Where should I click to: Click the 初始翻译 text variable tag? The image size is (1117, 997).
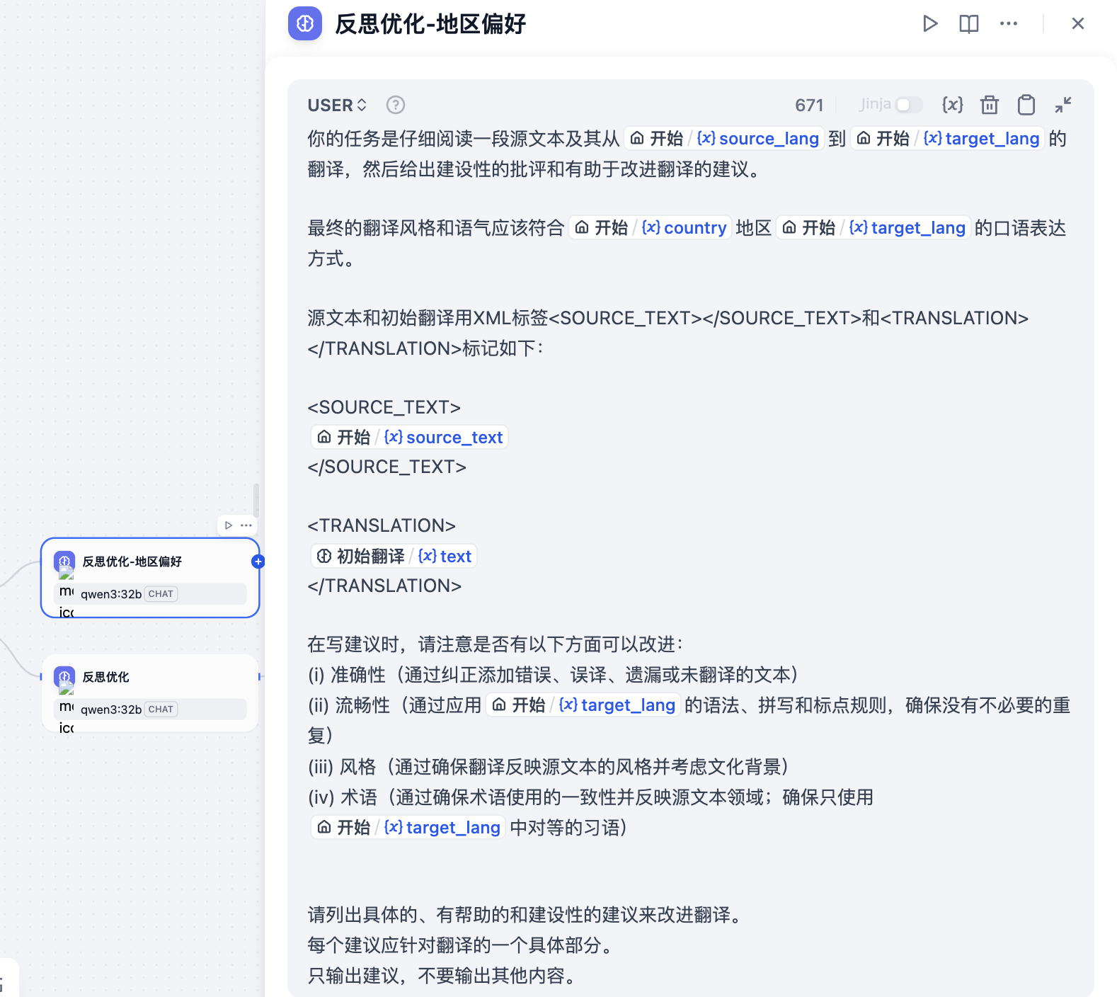pos(394,557)
